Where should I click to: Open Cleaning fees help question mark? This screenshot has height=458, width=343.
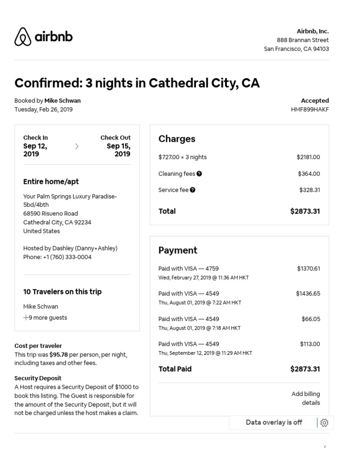[x=199, y=174]
